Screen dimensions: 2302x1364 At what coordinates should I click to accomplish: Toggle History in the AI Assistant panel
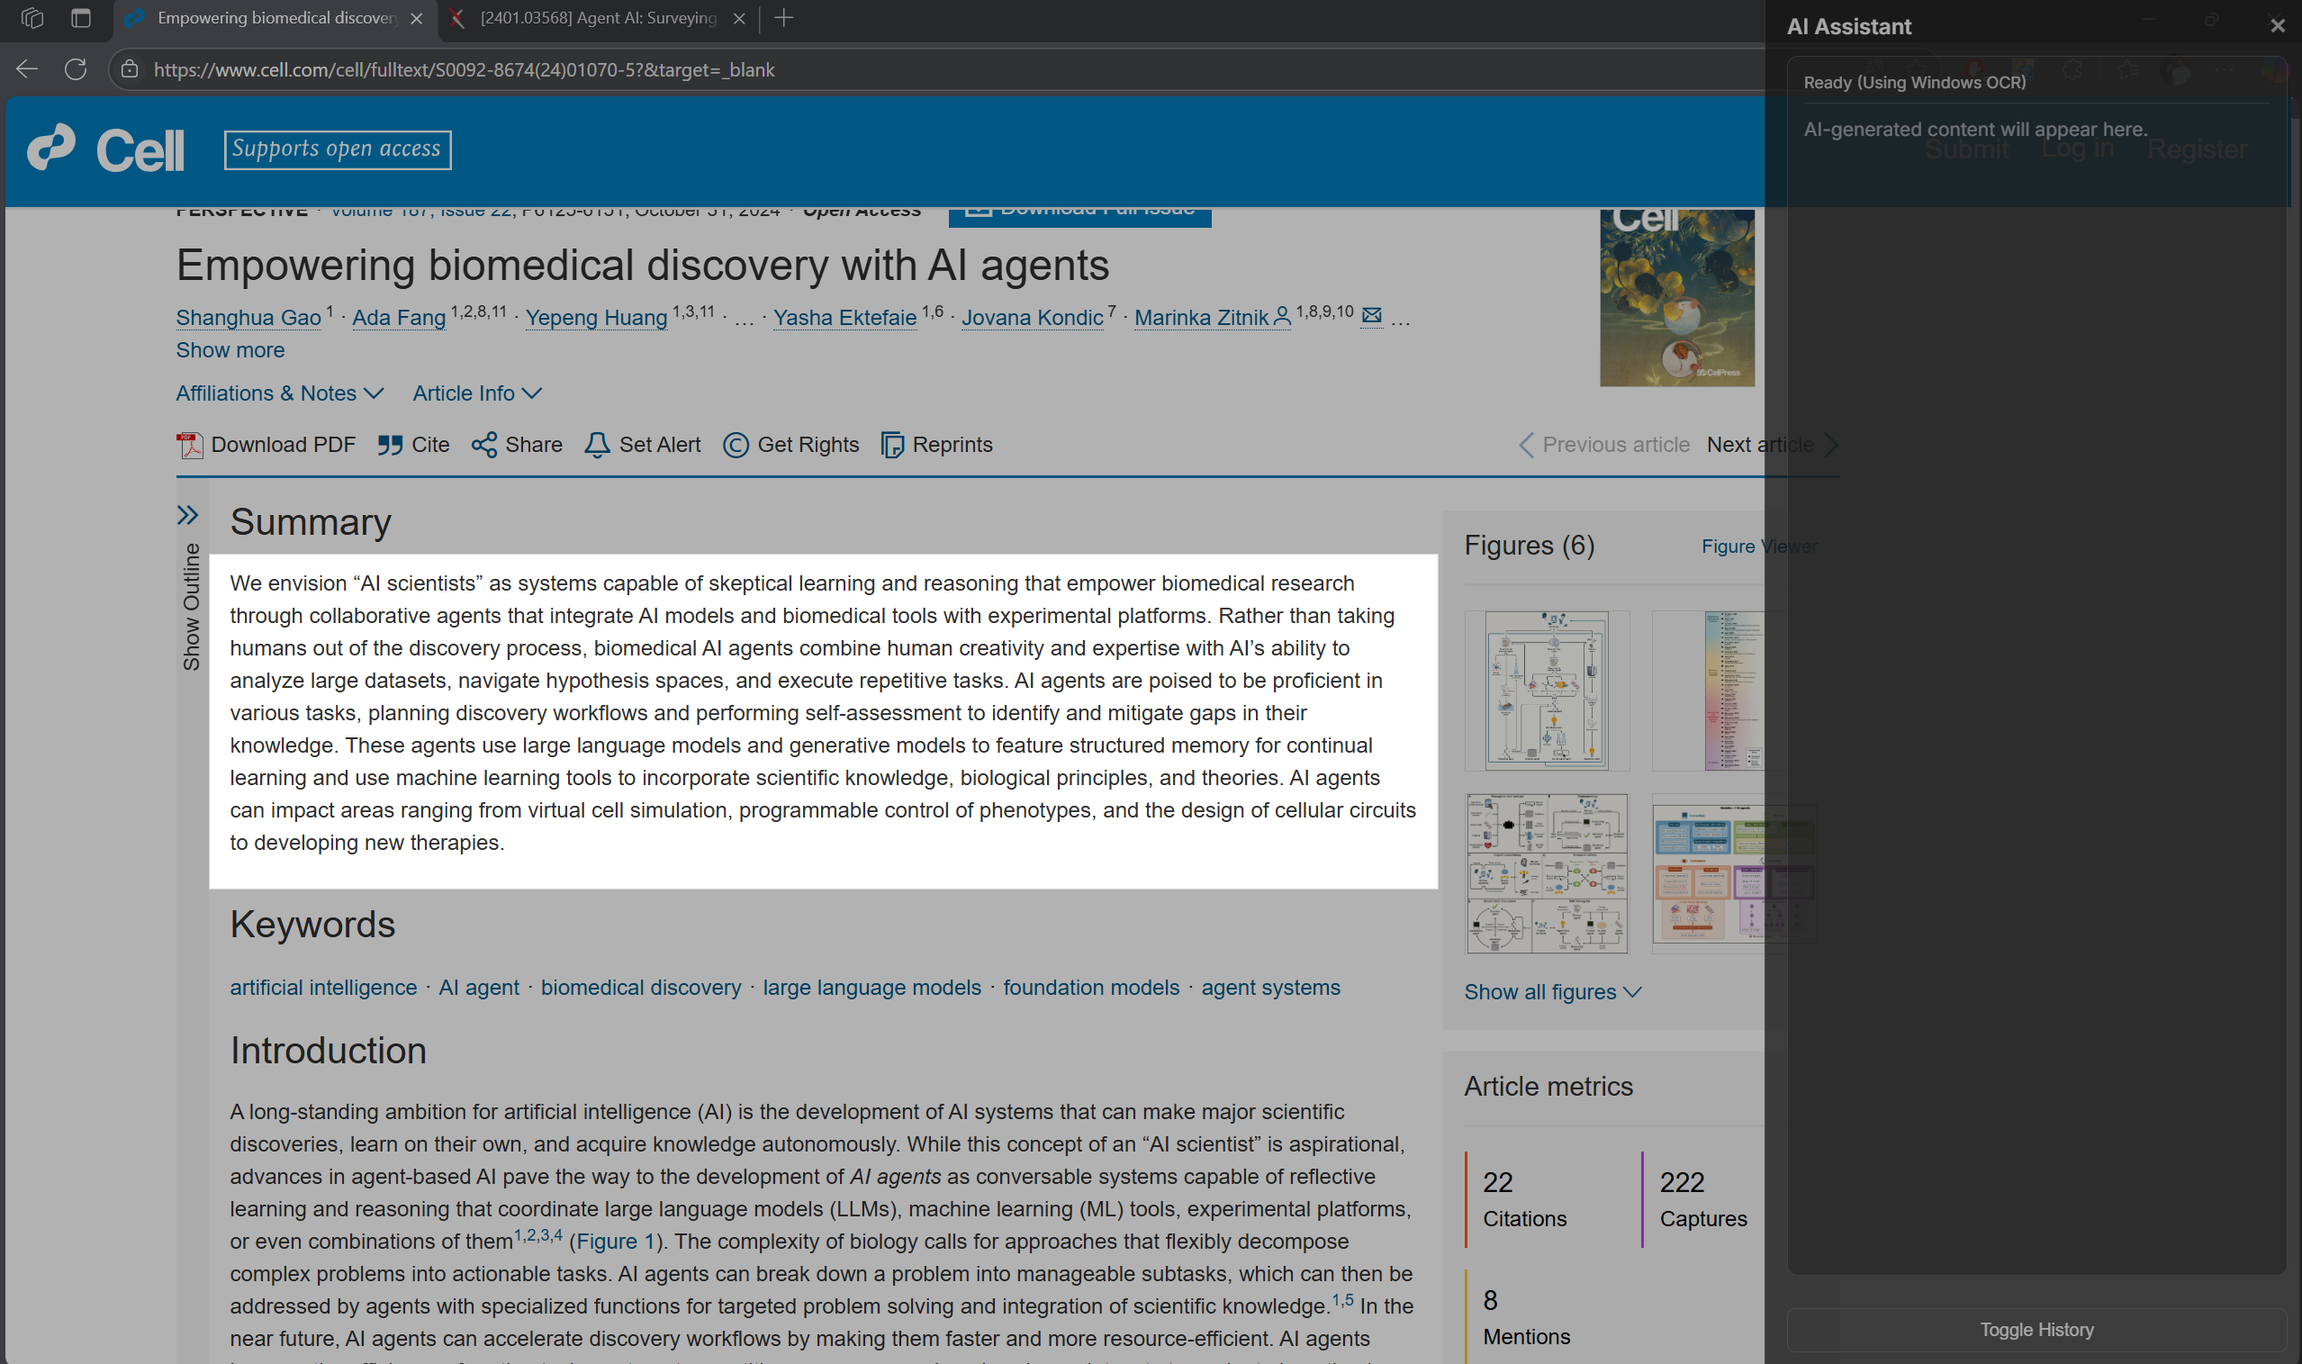click(x=2036, y=1329)
